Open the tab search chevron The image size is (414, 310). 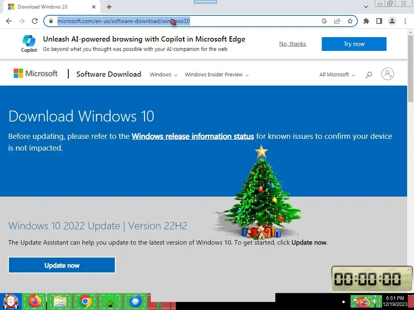(365, 7)
